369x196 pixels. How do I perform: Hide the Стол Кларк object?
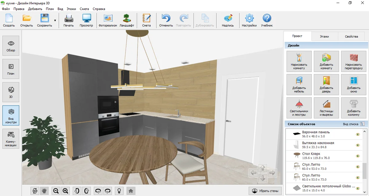tap(358, 156)
